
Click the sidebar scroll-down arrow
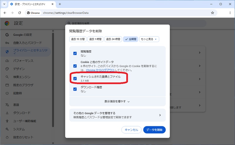click(x=53, y=143)
